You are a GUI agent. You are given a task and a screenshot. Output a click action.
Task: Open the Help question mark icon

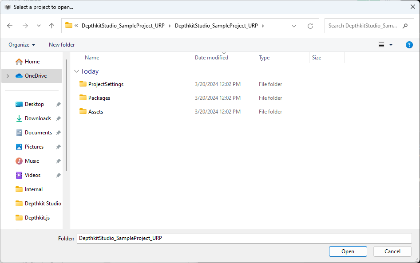coord(409,45)
